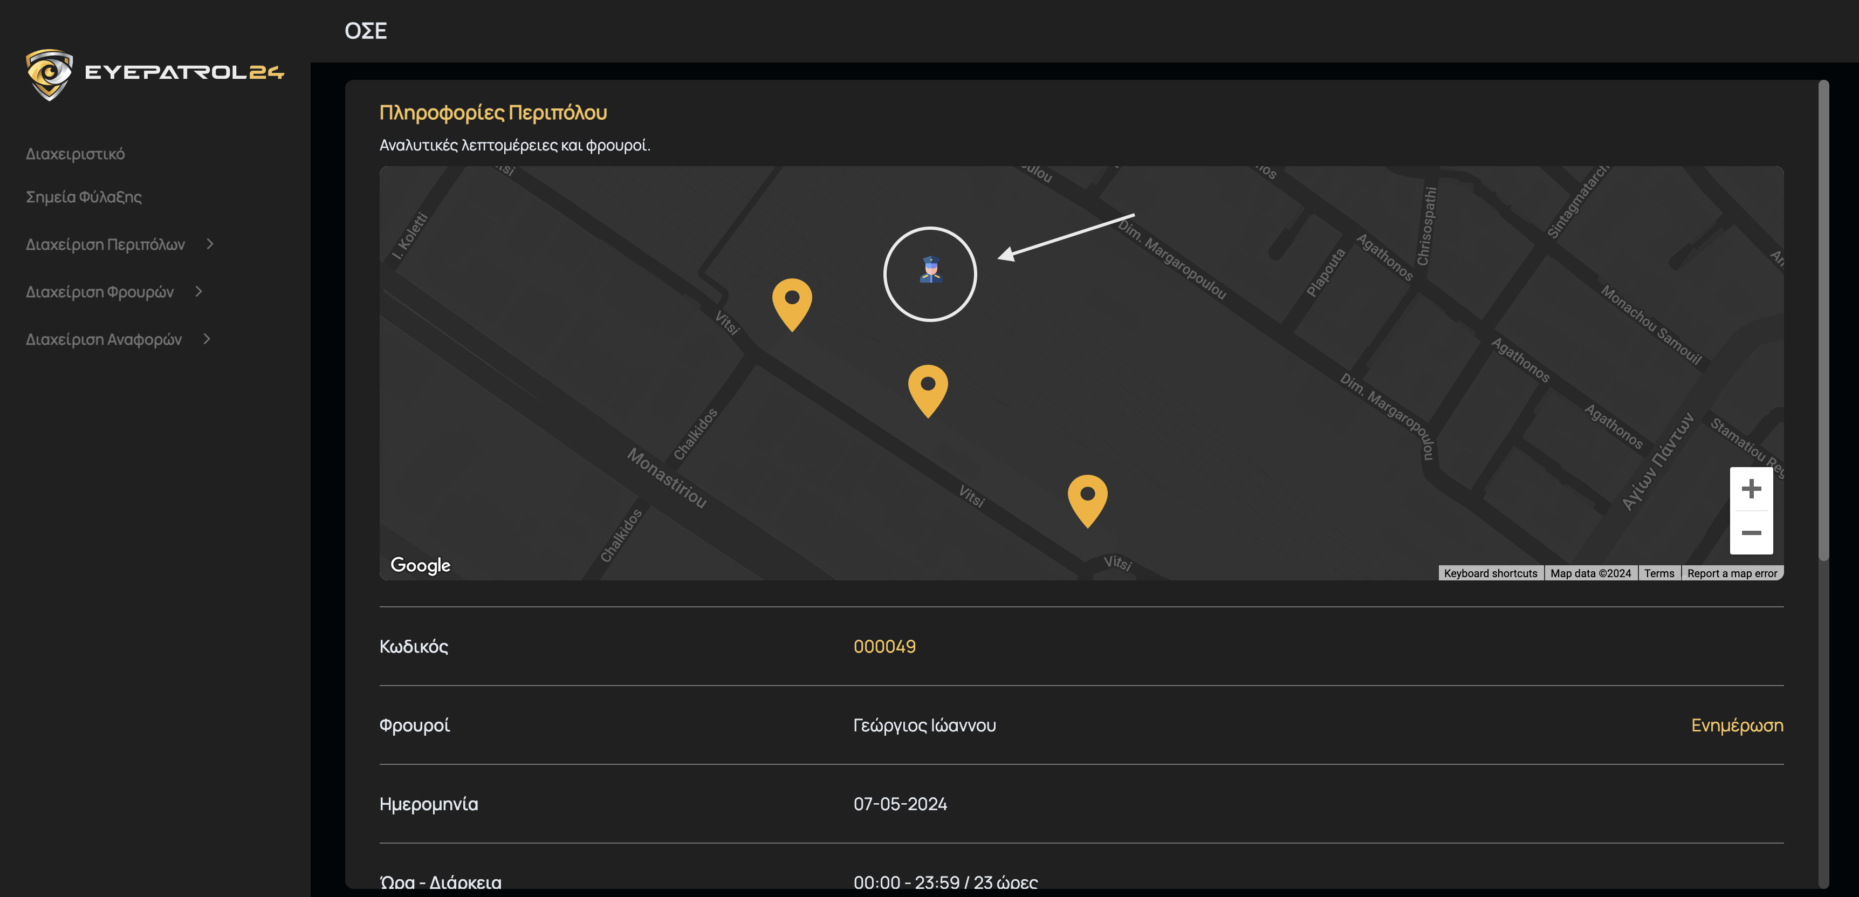Expand the Διαχείριση Αναφορών chevron
The image size is (1859, 897).
(x=207, y=338)
